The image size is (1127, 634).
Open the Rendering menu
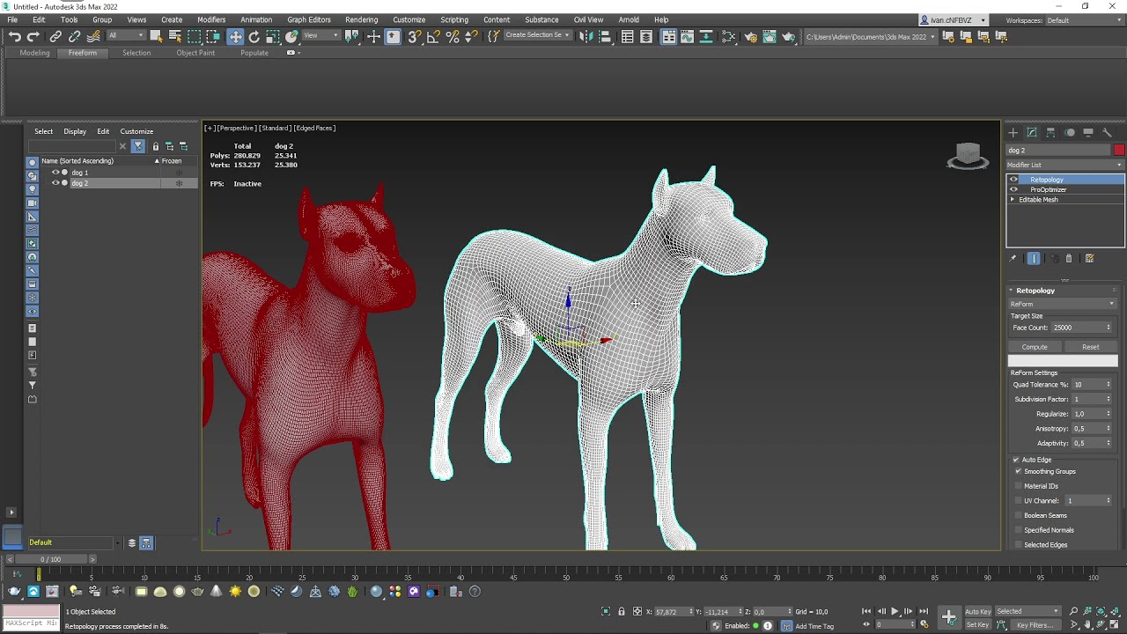(x=361, y=19)
